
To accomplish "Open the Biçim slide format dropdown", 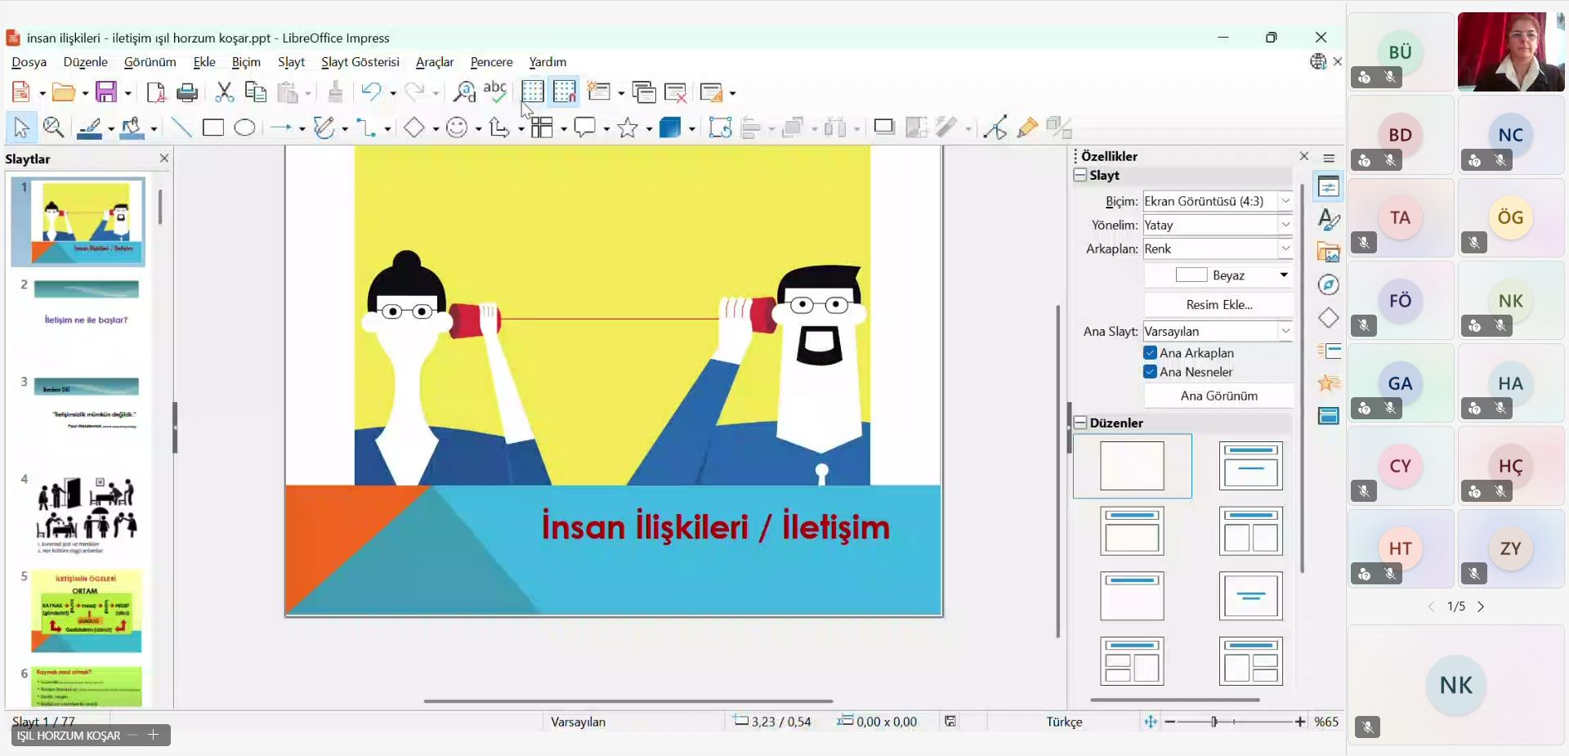I will (1285, 201).
